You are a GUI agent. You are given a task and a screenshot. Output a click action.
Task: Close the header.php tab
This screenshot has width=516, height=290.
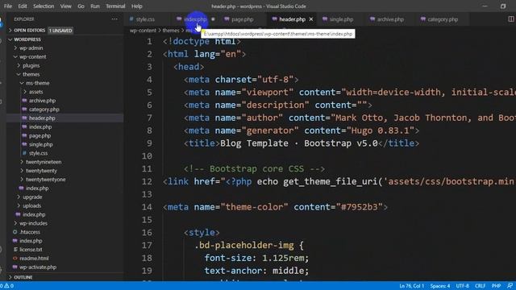coord(311,19)
